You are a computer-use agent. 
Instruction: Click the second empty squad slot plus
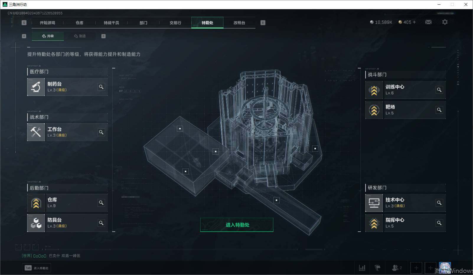[430, 268]
